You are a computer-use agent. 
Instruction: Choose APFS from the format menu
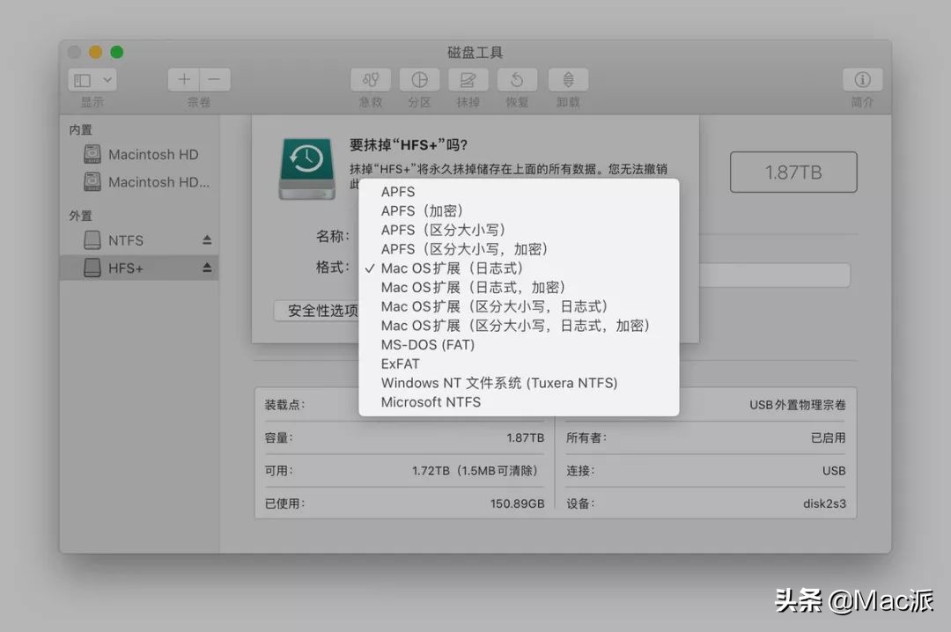(x=397, y=191)
